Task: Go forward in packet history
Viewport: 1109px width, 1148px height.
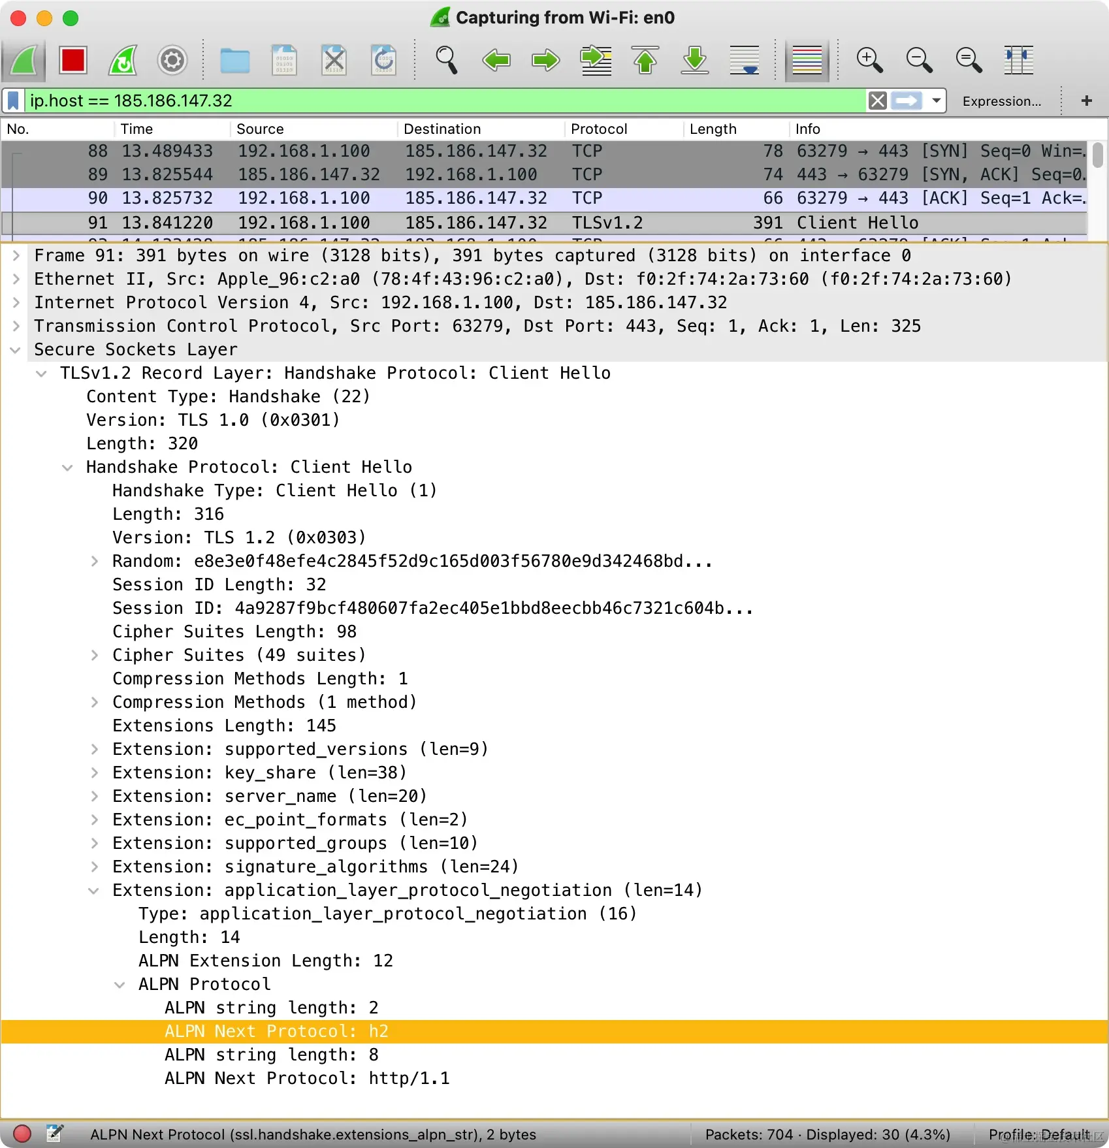Action: [x=546, y=61]
